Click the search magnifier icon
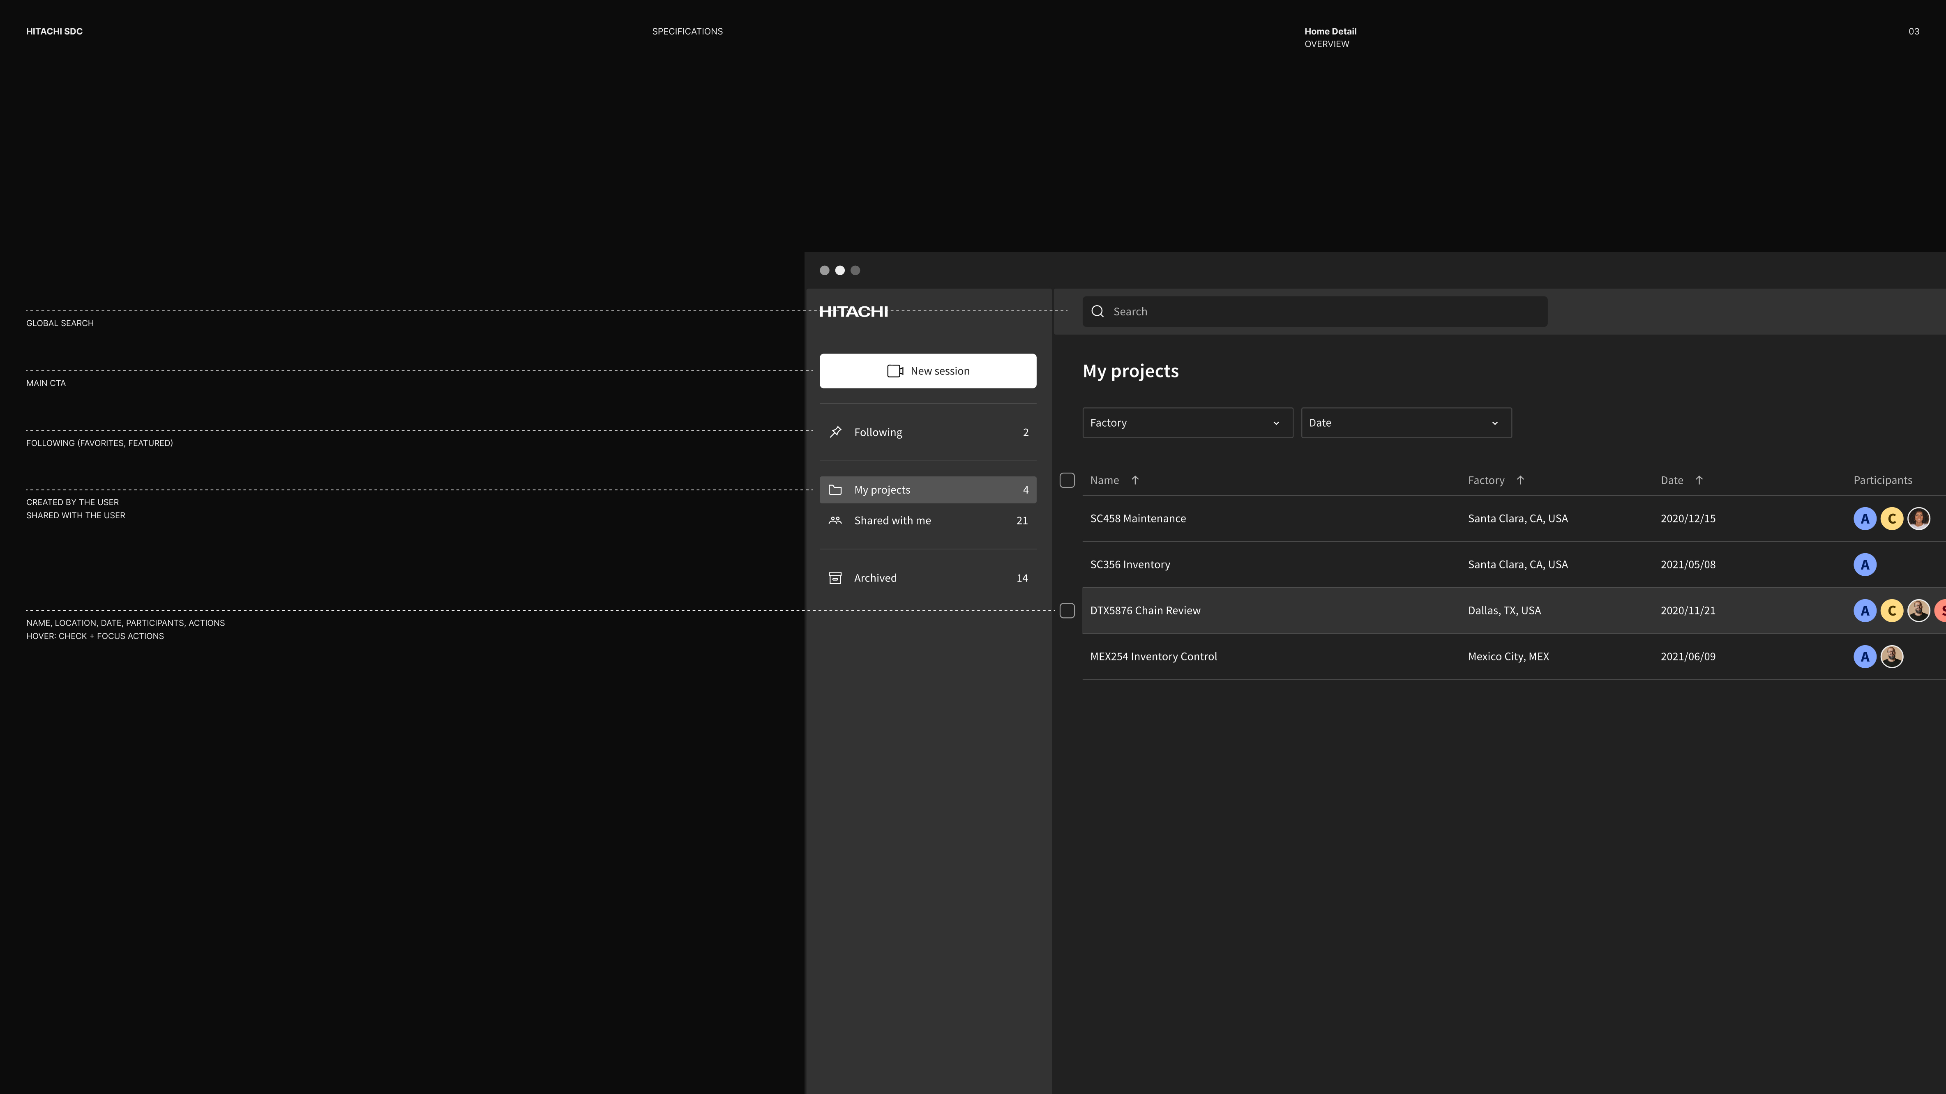 1098,312
